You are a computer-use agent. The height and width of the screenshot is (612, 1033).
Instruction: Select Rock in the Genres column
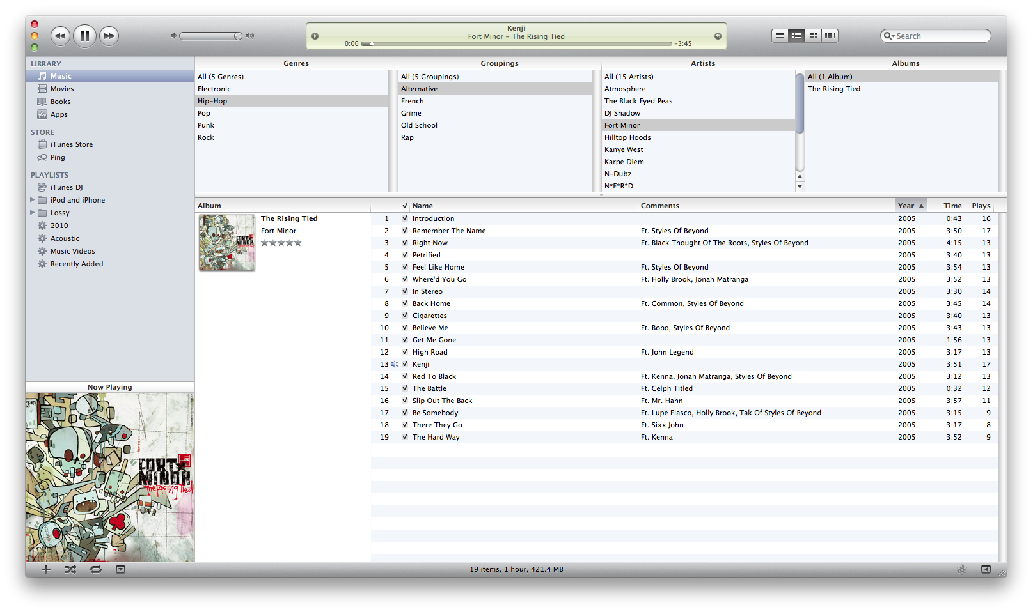pyautogui.click(x=292, y=137)
